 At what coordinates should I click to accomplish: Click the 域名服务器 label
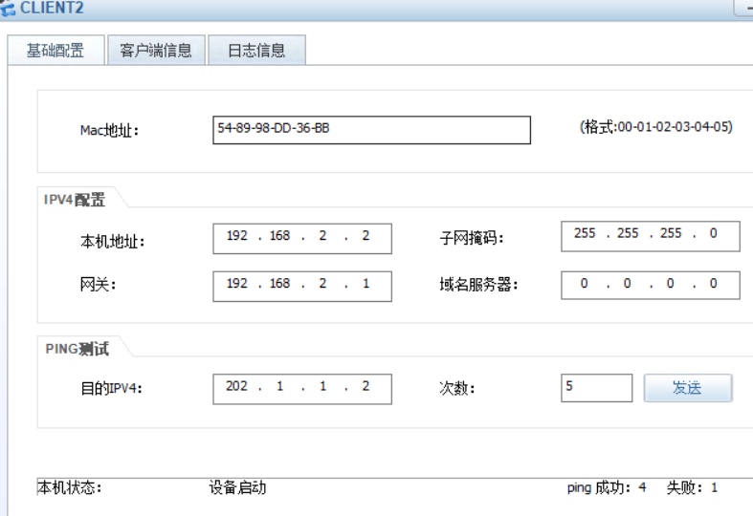[x=478, y=285]
